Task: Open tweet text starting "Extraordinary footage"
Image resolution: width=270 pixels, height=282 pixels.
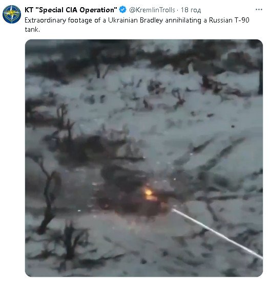Action: (x=137, y=25)
